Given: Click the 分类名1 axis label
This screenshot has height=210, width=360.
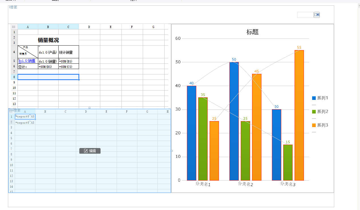Looking at the screenshot, I should click(203, 184).
